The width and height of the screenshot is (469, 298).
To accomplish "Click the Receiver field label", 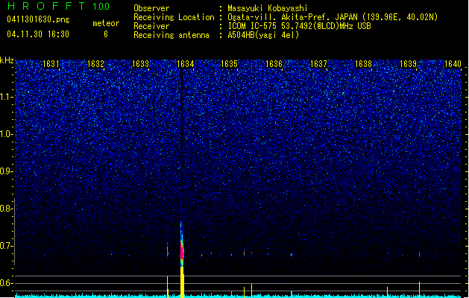I will pyautogui.click(x=151, y=26).
